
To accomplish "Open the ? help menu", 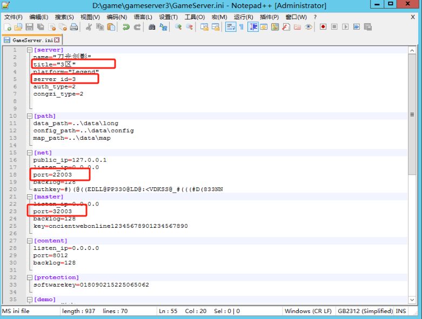I will 315,17.
